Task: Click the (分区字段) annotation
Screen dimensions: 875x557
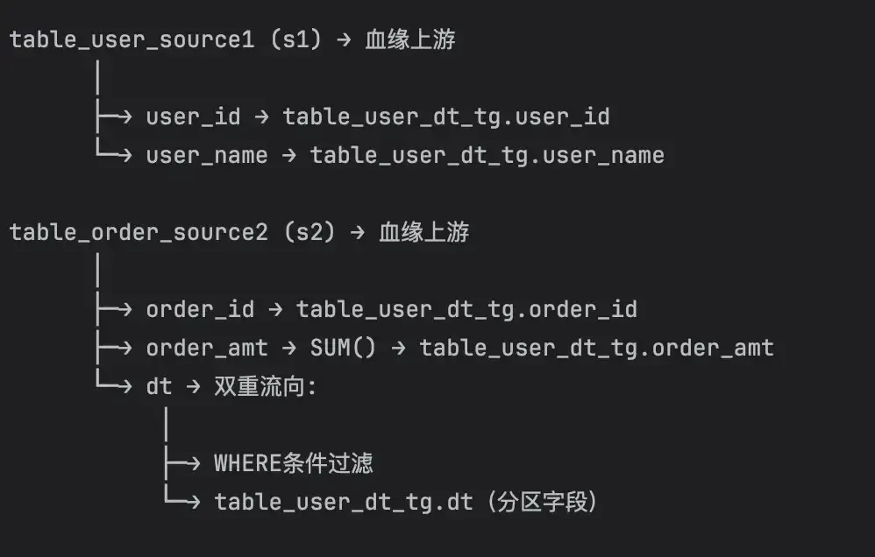Action: (x=543, y=502)
